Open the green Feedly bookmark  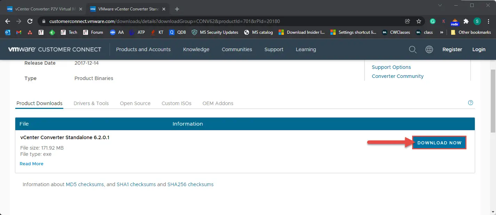52,32
